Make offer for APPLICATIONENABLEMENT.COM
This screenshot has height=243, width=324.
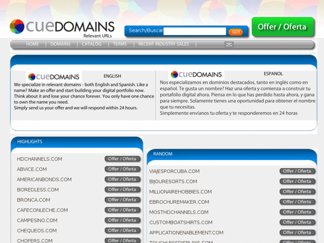click(297, 232)
